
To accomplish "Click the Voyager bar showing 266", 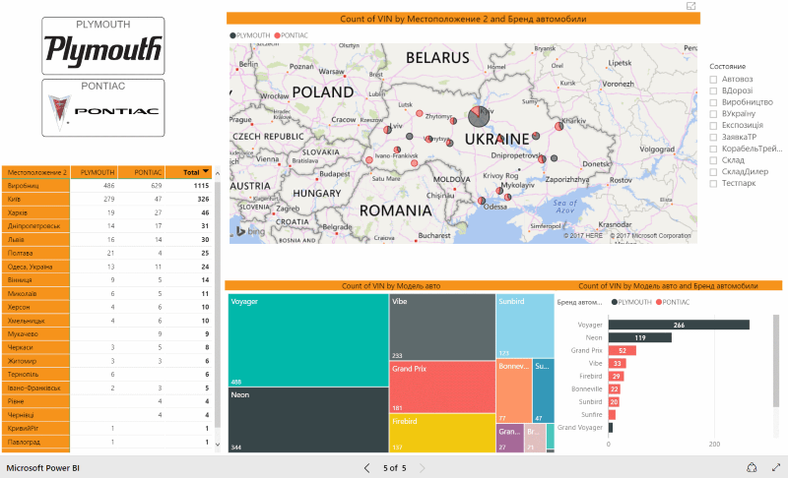I will point(679,325).
